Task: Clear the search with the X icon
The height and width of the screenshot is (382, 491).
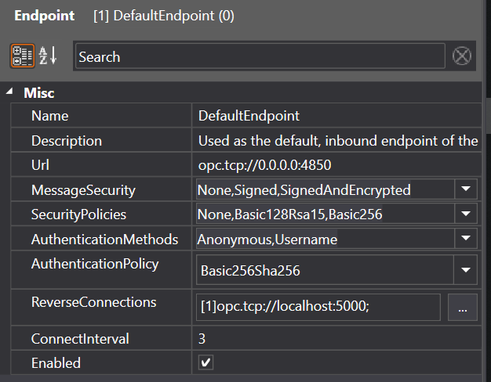Action: click(x=463, y=56)
